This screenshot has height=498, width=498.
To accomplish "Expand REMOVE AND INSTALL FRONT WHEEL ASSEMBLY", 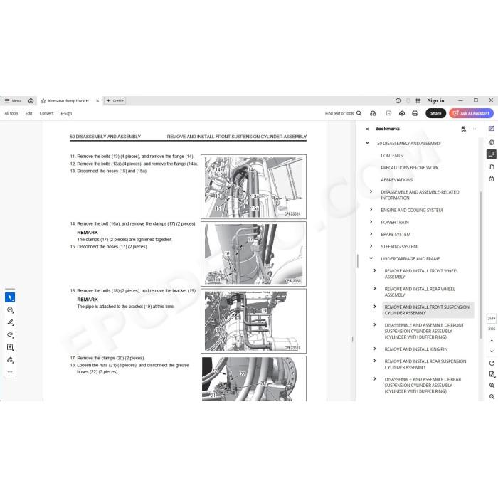I will pyautogui.click(x=375, y=270).
